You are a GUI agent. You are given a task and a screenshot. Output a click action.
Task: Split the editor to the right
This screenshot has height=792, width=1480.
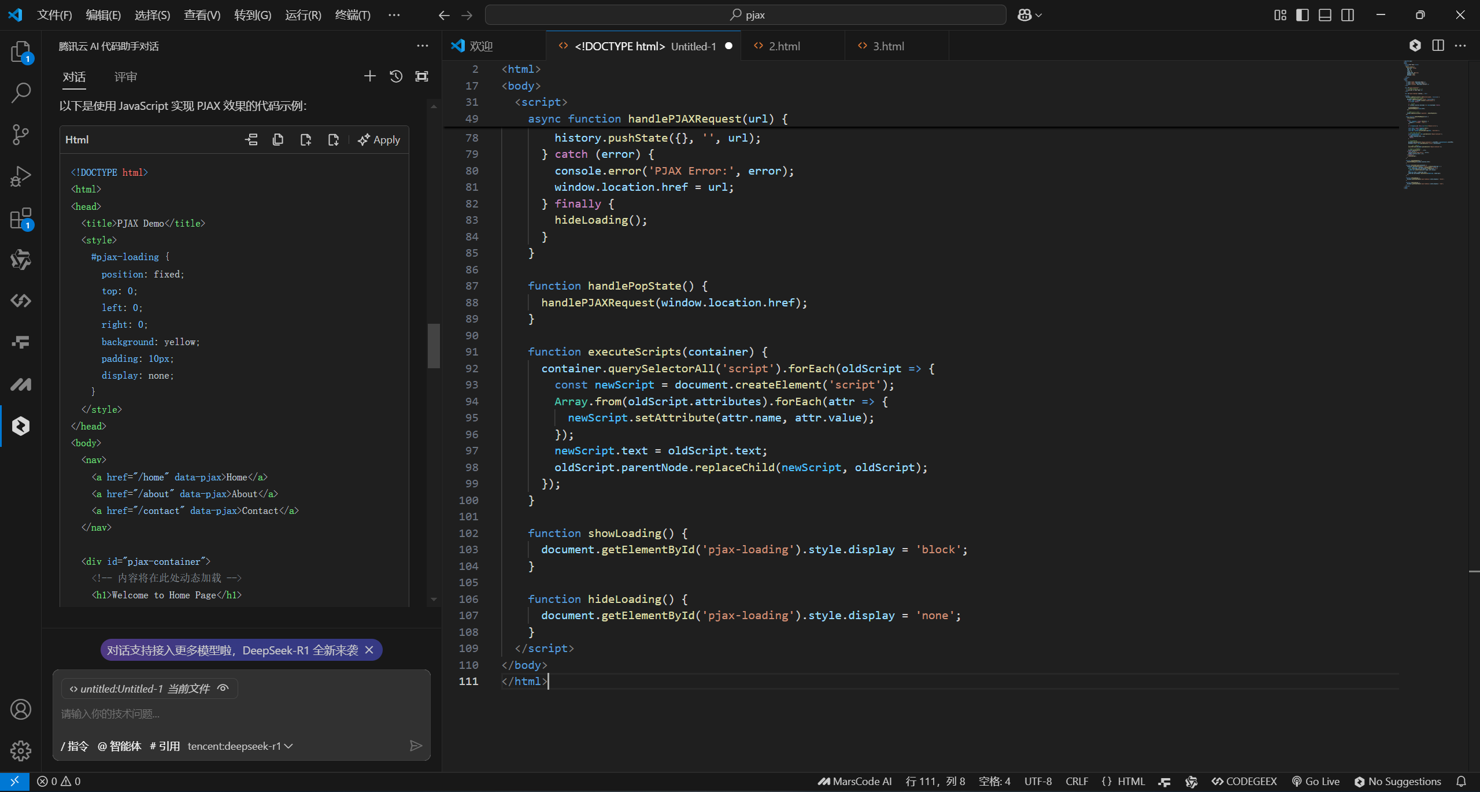pyautogui.click(x=1438, y=46)
